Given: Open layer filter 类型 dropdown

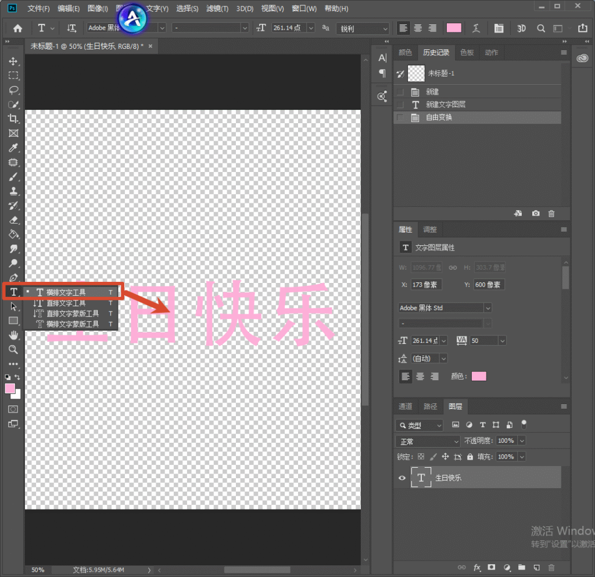Looking at the screenshot, I should 419,425.
